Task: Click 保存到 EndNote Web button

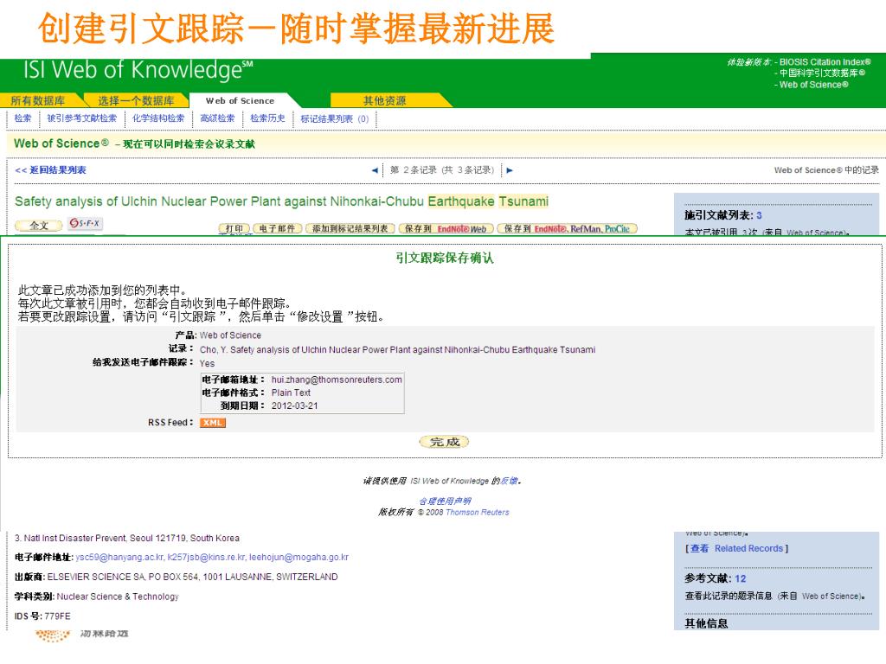Action: pyautogui.click(x=446, y=228)
